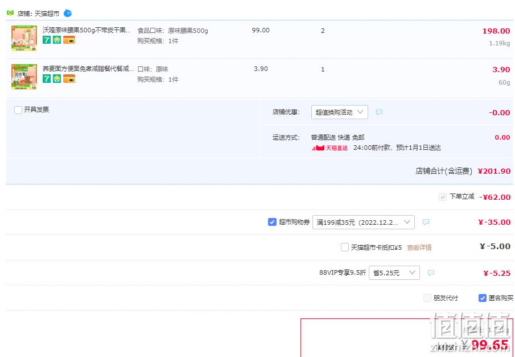Open the 荞麦面方便面 product title link
The height and width of the screenshot is (357, 515).
click(88, 69)
